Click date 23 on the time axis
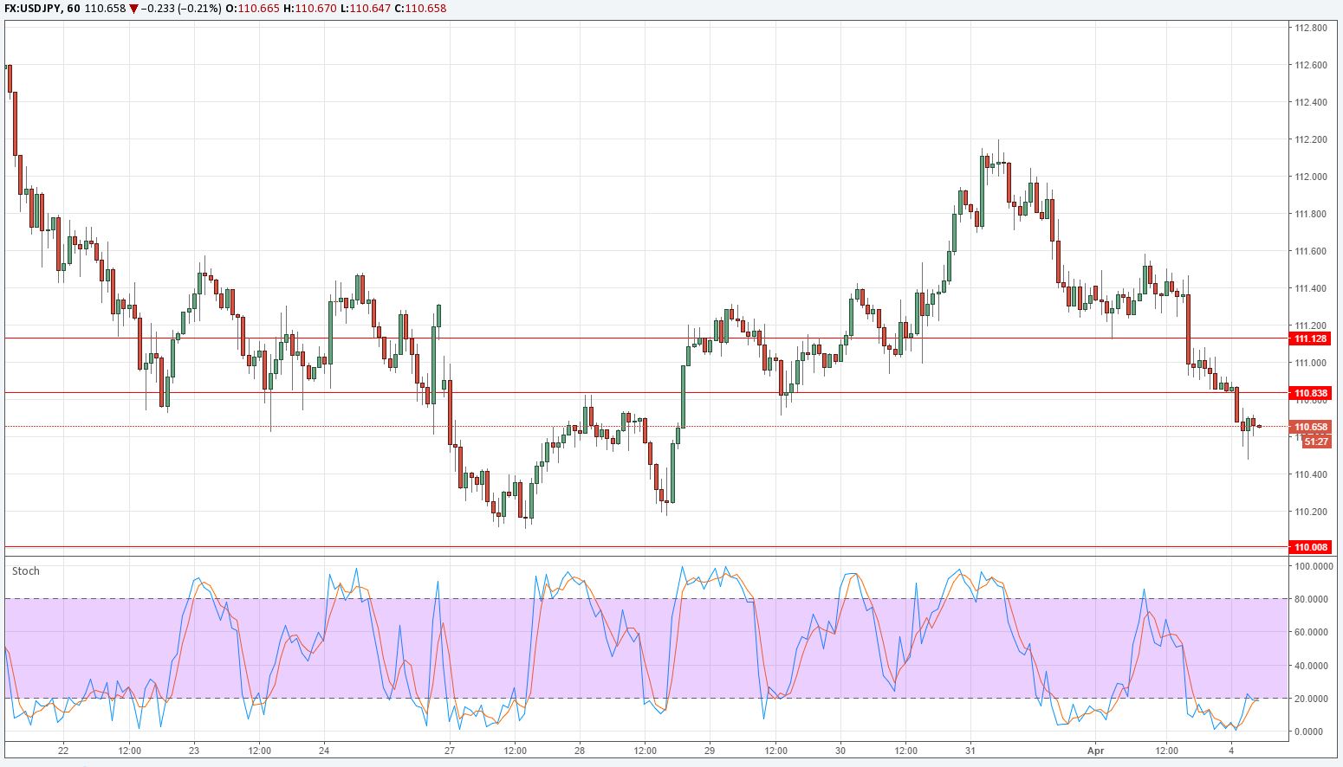Image resolution: width=1343 pixels, height=767 pixels. (193, 751)
